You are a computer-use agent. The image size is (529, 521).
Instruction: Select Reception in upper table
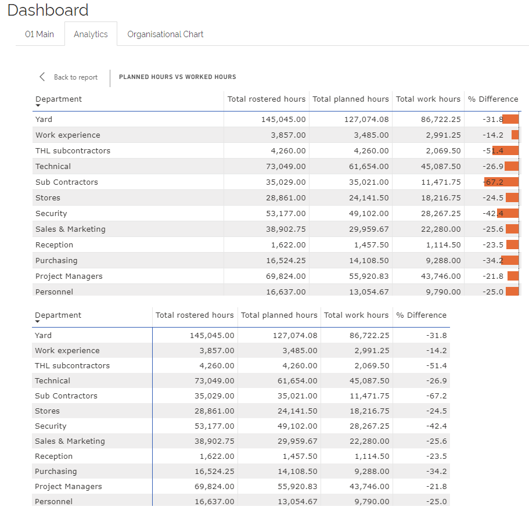54,245
